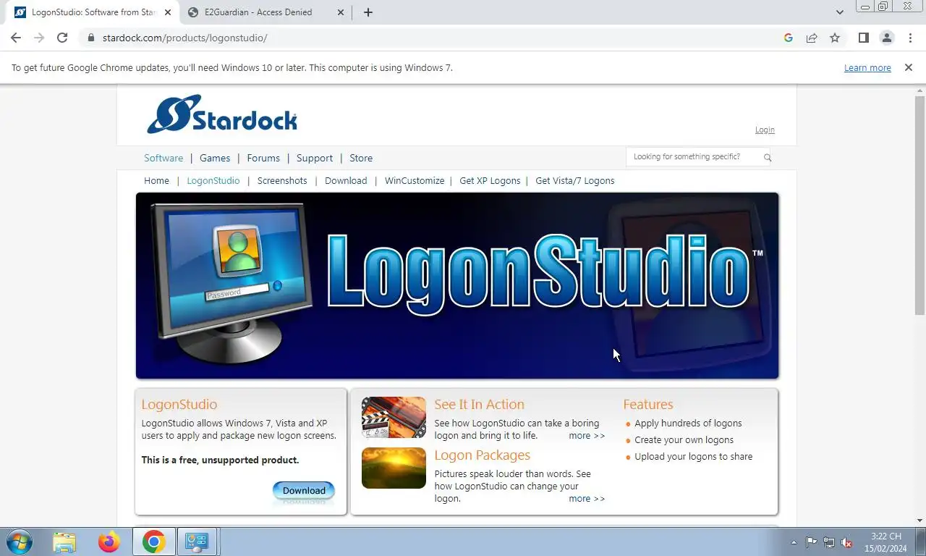Open the Chrome three-dot menu

(911, 38)
